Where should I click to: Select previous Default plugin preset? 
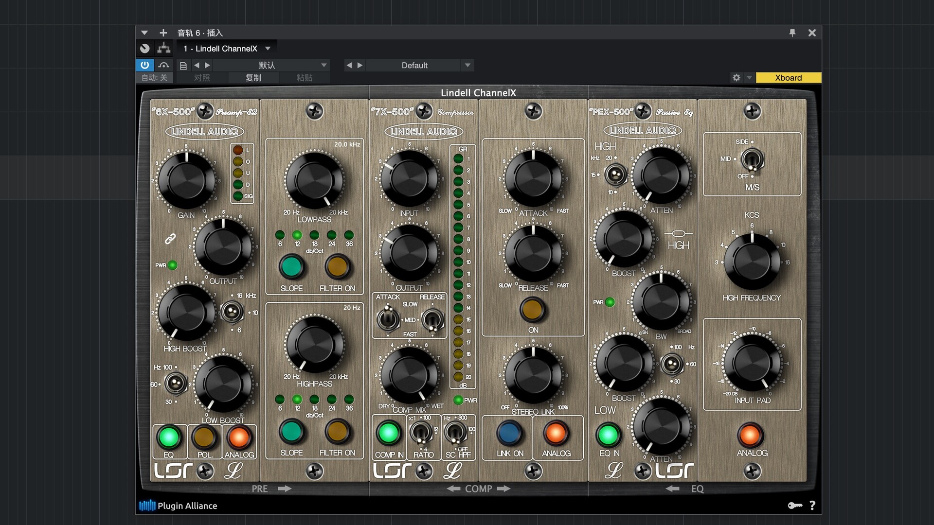tap(349, 65)
